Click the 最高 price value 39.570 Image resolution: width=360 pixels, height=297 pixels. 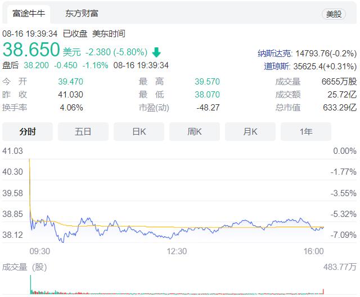tap(206, 81)
